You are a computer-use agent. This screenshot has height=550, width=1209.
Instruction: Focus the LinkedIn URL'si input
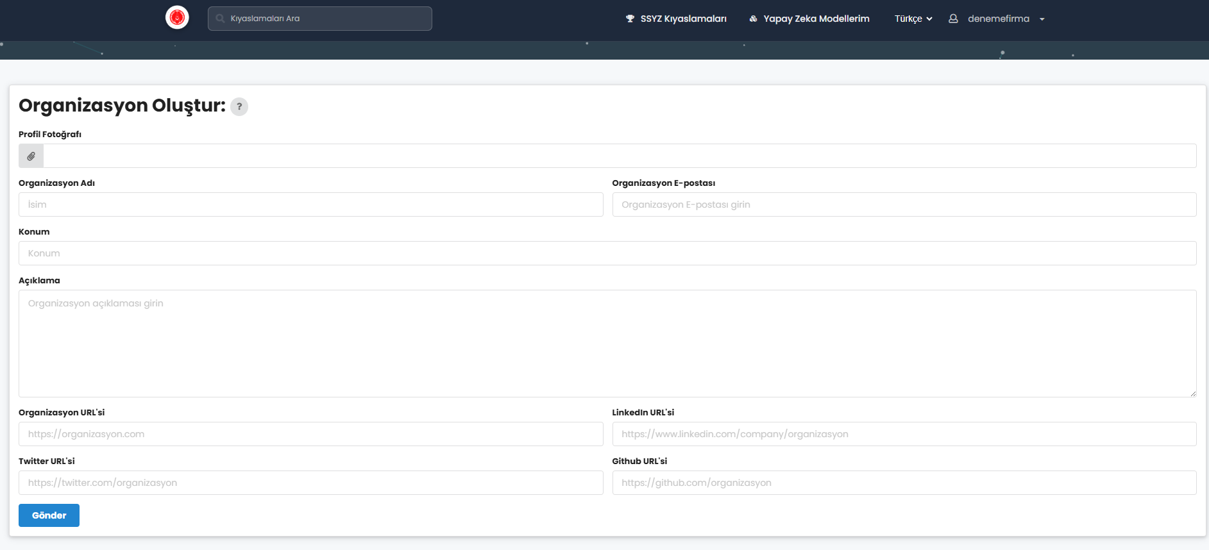pyautogui.click(x=904, y=434)
